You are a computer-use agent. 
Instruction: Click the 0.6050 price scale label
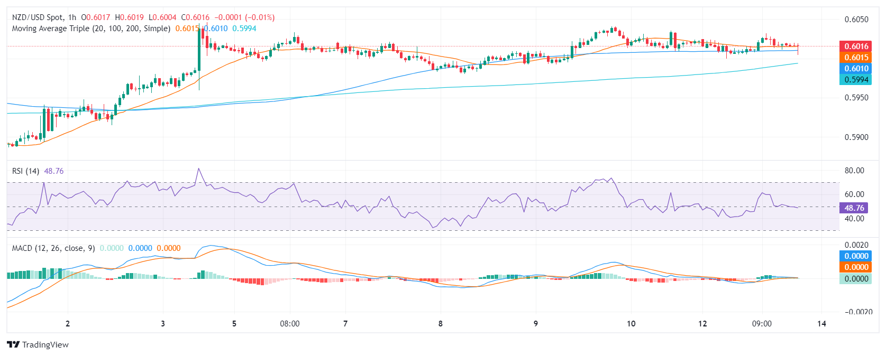(x=856, y=20)
